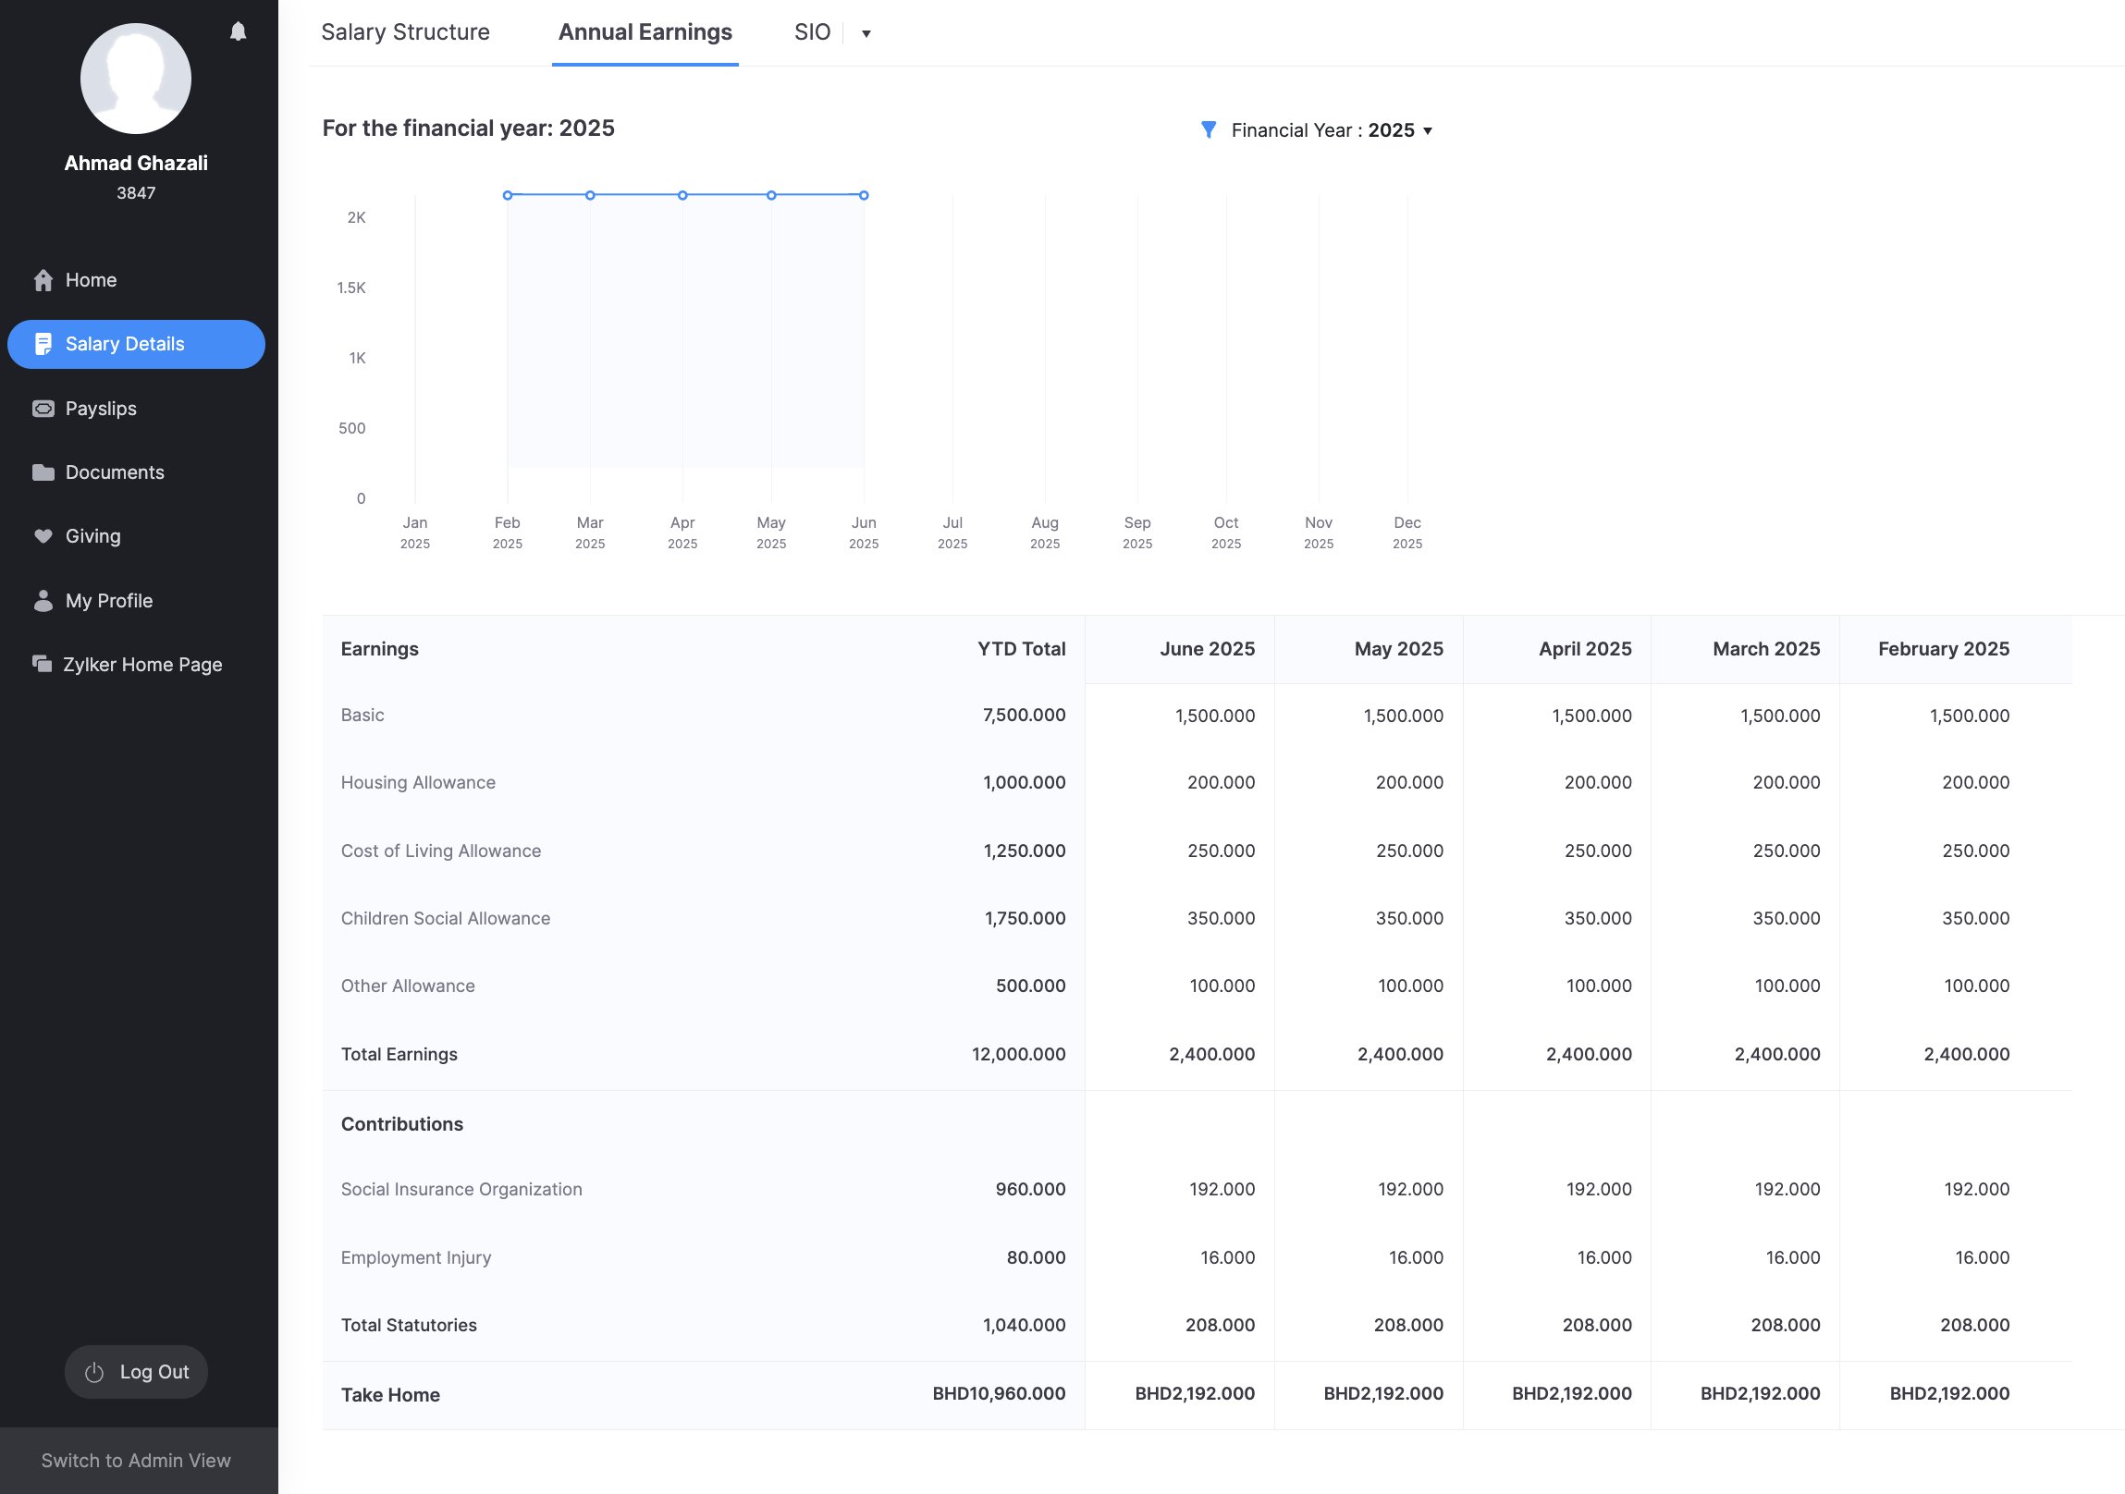
Task: Switch to the Salary Structure tab
Action: (x=404, y=32)
